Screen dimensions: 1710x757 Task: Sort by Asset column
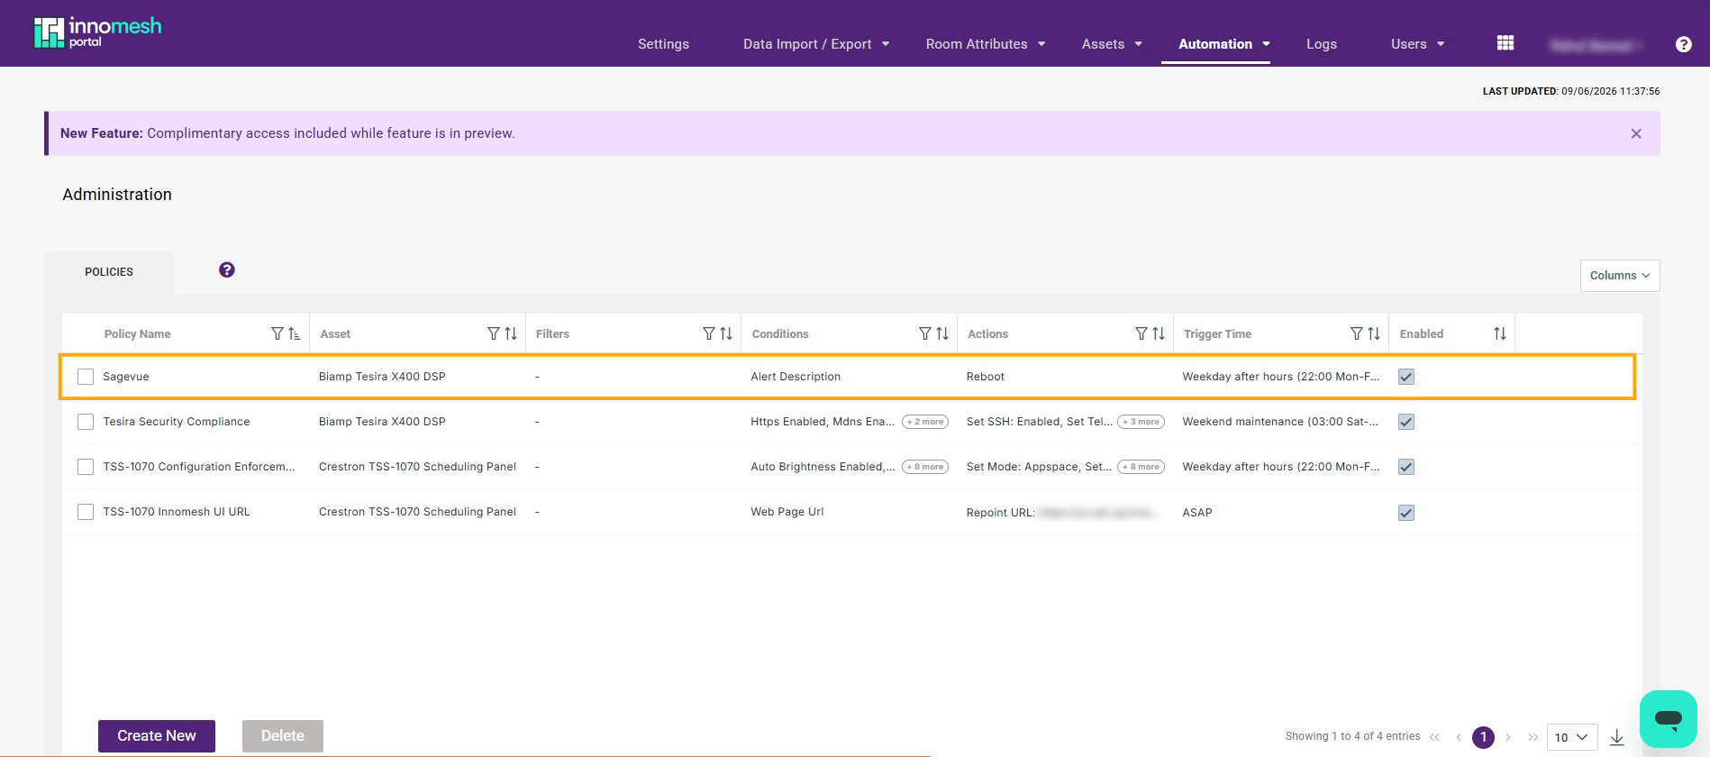(x=511, y=333)
